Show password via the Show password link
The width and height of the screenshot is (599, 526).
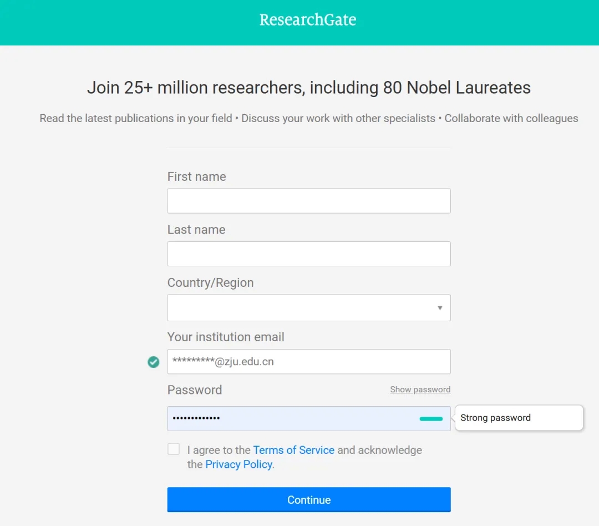[420, 390]
